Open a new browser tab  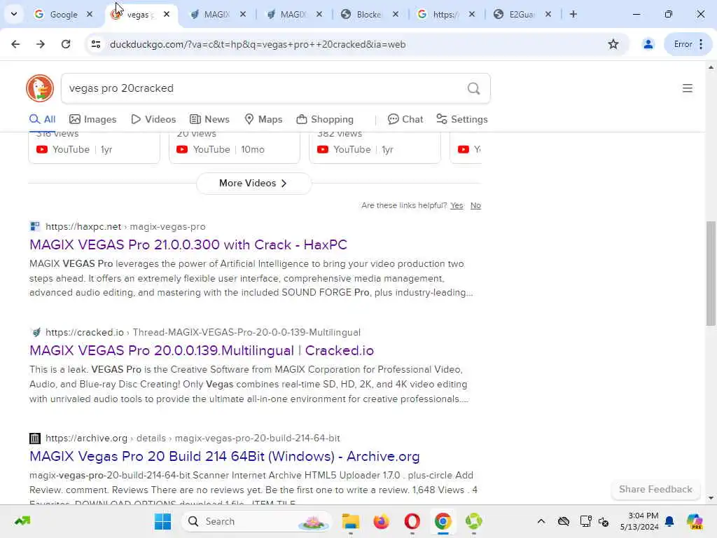coord(573,14)
